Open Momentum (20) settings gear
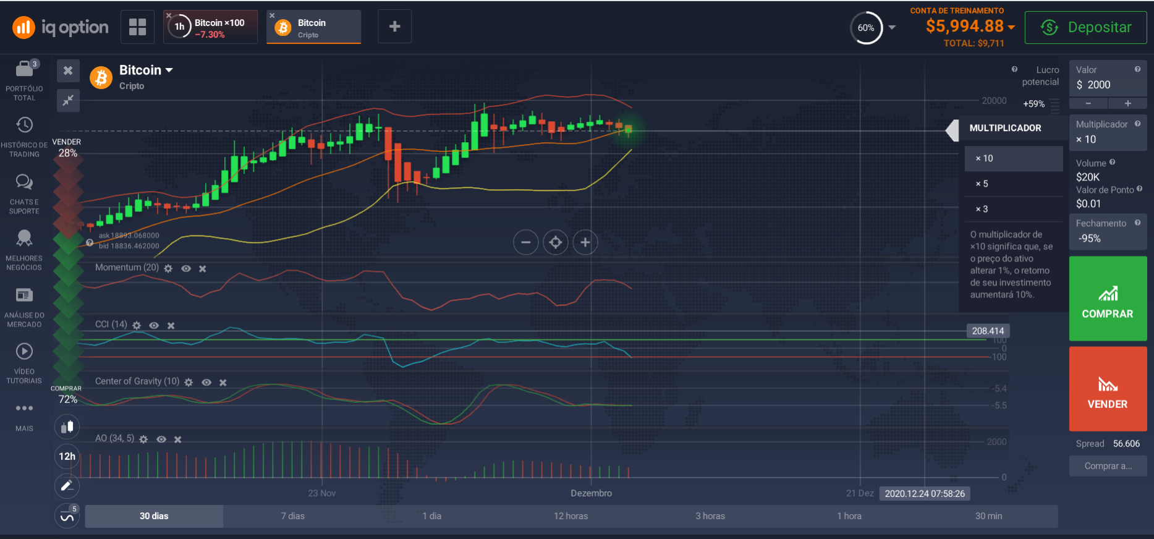Image resolution: width=1154 pixels, height=539 pixels. (x=168, y=269)
